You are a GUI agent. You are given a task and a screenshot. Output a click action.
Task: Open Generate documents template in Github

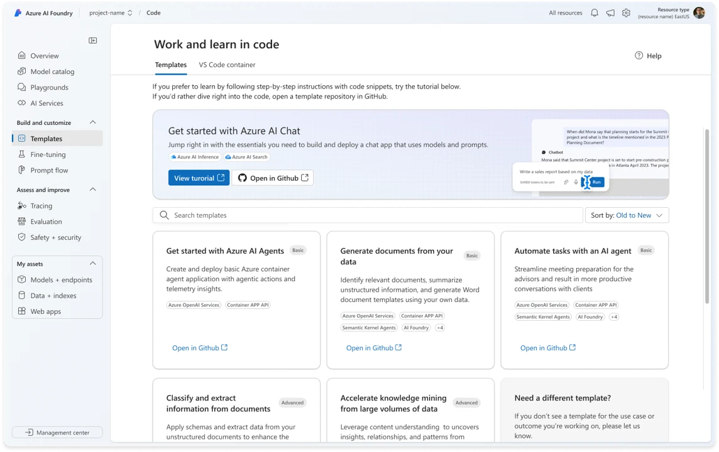click(x=374, y=348)
